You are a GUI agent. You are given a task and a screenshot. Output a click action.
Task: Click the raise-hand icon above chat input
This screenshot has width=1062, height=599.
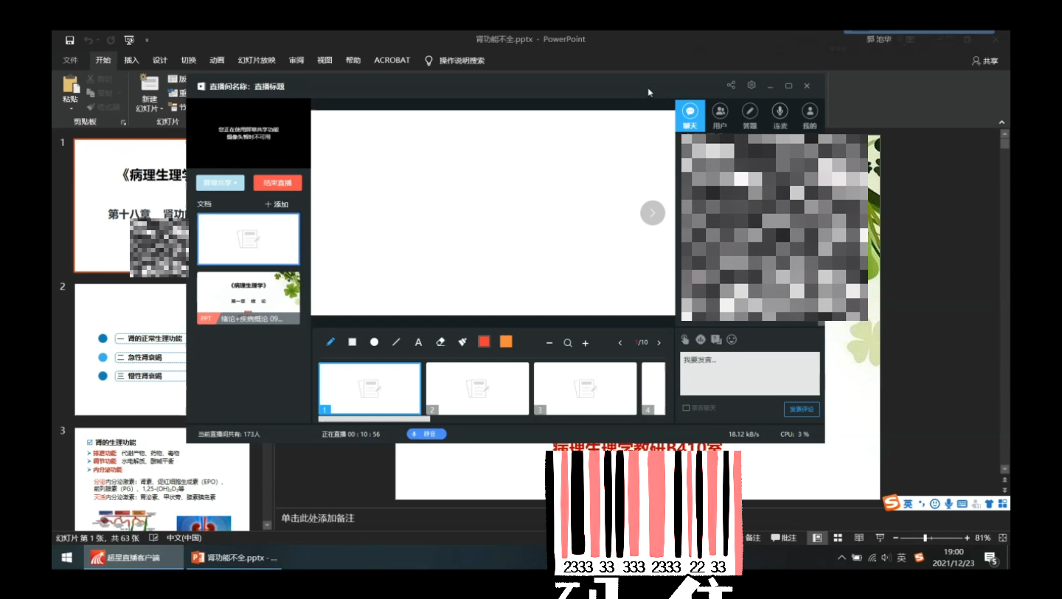tap(685, 339)
